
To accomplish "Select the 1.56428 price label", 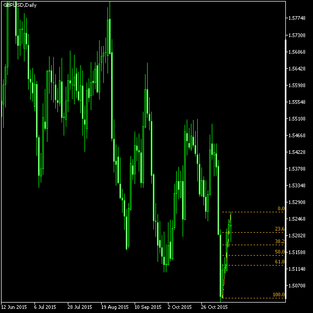I will tap(297, 69).
